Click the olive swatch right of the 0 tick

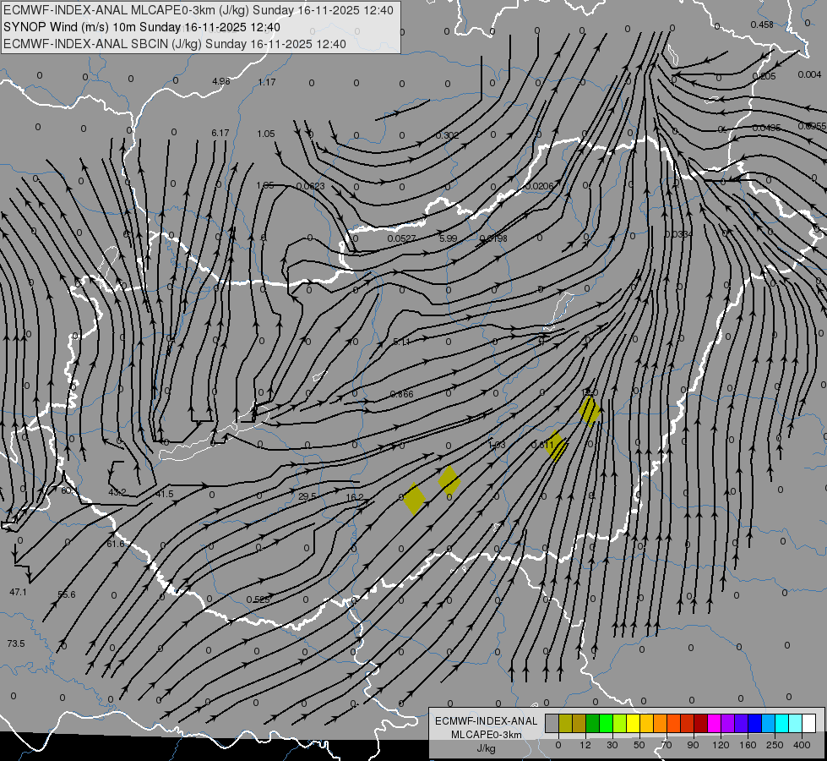pos(565,723)
